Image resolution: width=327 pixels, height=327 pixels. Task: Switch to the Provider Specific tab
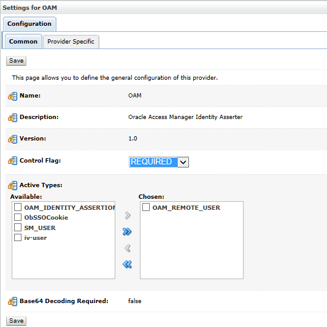pos(71,42)
